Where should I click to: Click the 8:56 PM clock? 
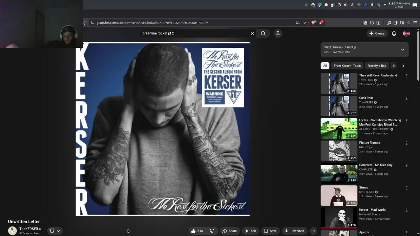[x=399, y=5]
